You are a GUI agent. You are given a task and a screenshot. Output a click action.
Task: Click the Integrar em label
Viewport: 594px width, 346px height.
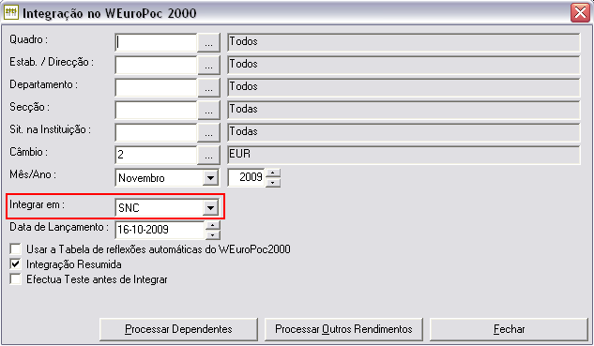point(37,204)
